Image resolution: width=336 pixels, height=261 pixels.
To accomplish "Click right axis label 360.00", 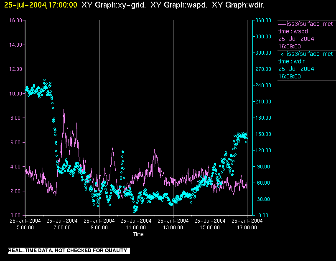I will click(263, 20).
